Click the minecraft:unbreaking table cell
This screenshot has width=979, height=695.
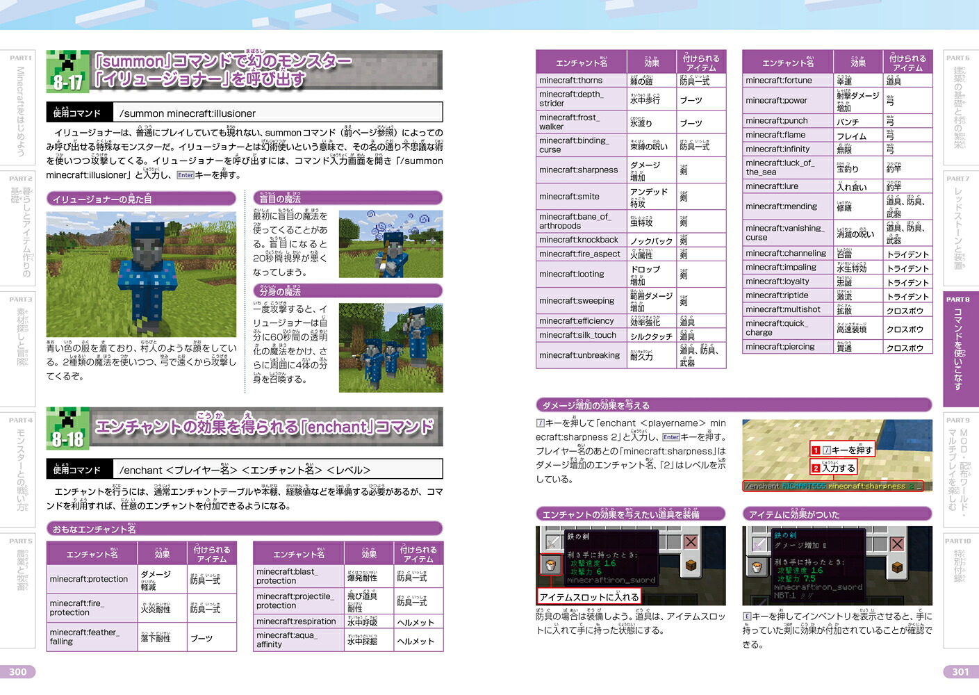click(581, 356)
